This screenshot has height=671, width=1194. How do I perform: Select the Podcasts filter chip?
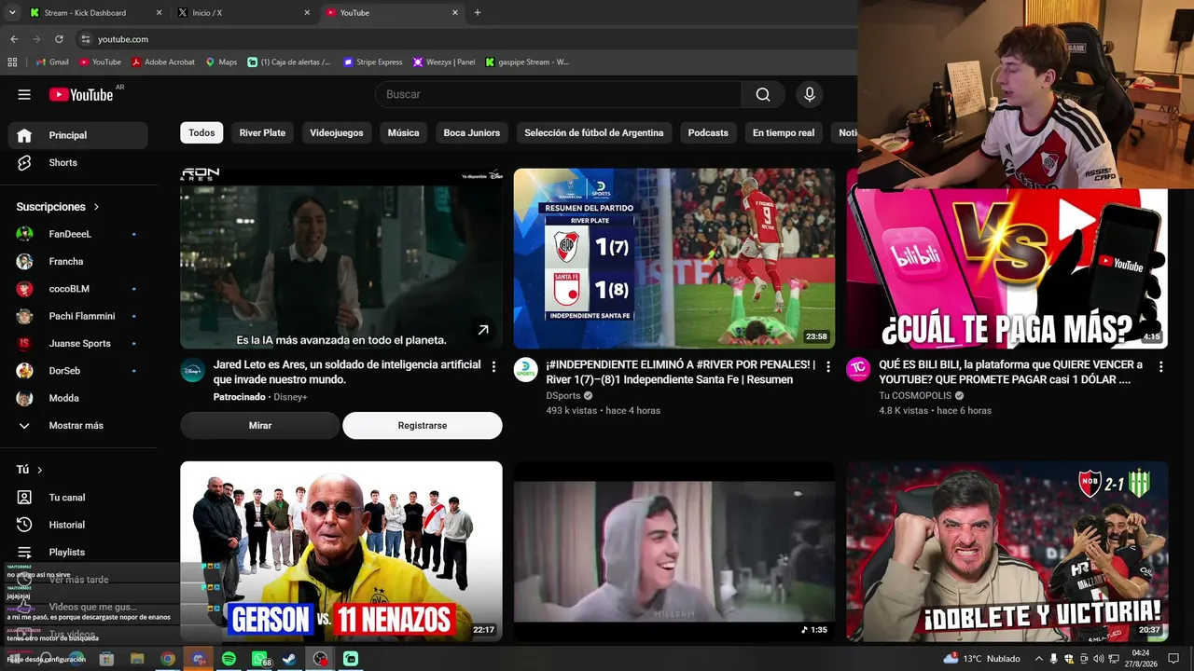tap(708, 133)
